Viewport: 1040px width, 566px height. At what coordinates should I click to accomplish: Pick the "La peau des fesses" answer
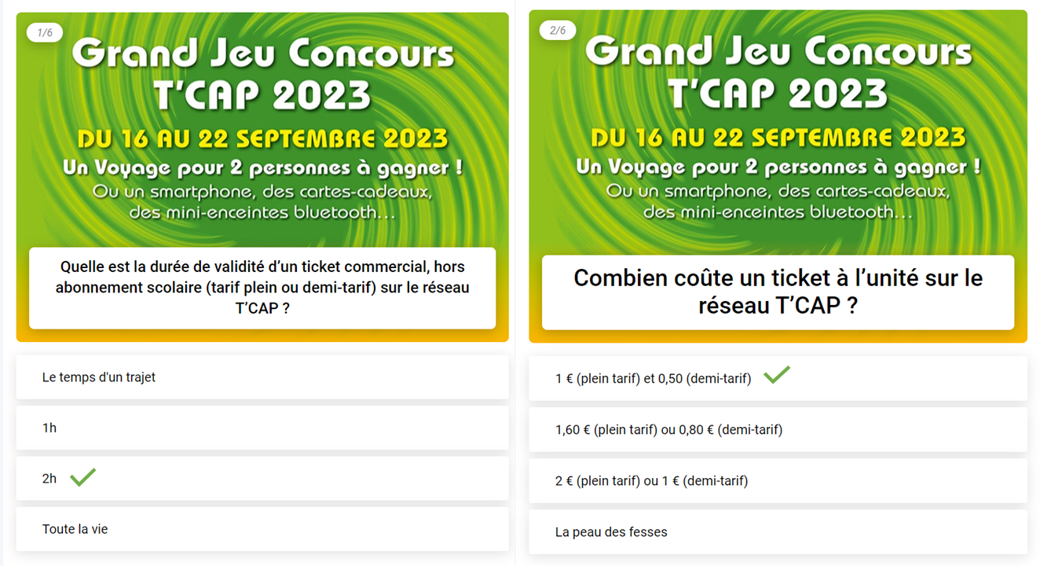click(x=778, y=532)
